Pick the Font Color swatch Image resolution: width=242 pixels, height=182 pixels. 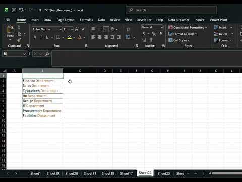point(80,37)
